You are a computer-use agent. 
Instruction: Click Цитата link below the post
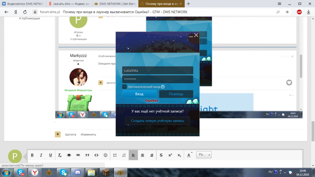(x=71, y=135)
